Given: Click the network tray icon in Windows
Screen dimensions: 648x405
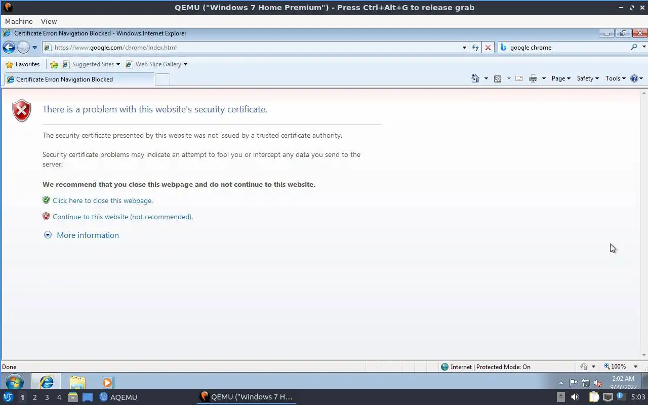Looking at the screenshot, I should (585, 383).
